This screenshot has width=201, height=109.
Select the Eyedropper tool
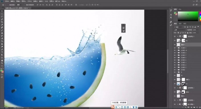click(x=2, y=25)
